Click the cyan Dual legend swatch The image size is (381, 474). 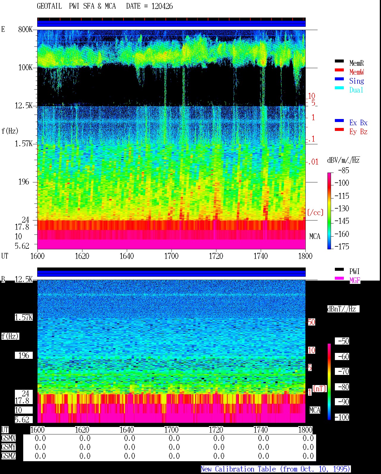(339, 88)
